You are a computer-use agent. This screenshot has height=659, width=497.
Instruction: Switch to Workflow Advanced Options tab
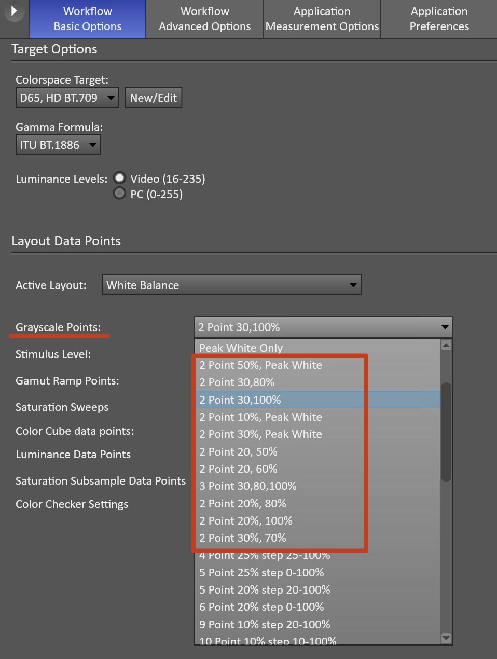click(204, 19)
